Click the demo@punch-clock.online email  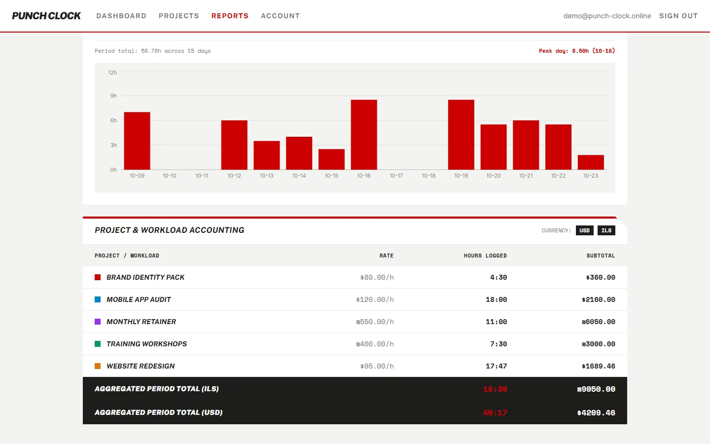(607, 16)
